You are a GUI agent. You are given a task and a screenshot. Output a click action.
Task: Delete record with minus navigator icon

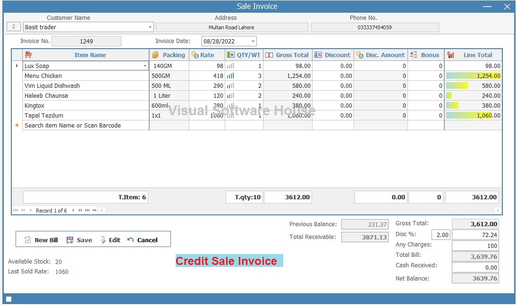point(94,211)
